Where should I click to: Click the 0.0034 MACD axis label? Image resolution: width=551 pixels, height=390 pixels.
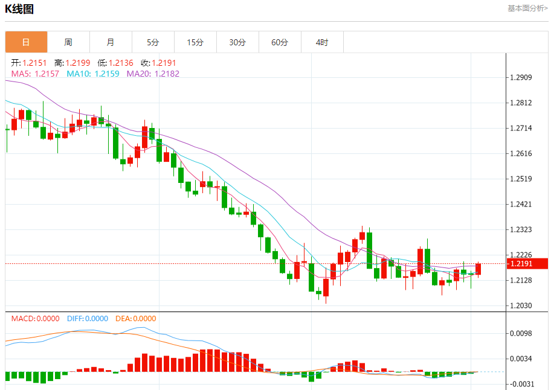[x=521, y=359]
